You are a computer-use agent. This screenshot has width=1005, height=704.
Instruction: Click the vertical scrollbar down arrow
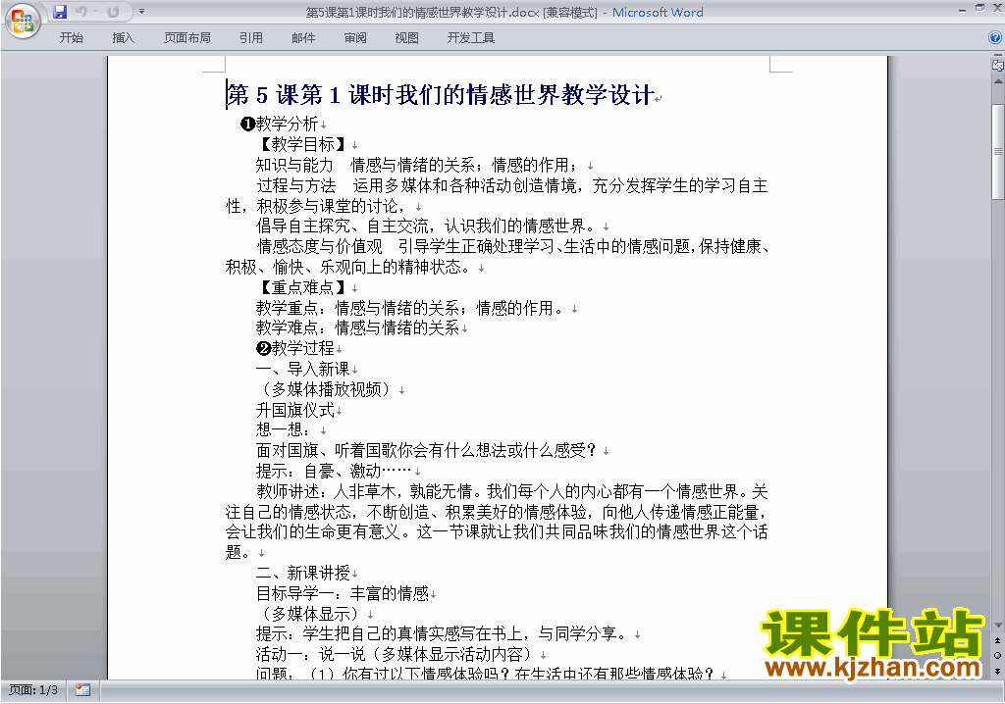click(997, 625)
